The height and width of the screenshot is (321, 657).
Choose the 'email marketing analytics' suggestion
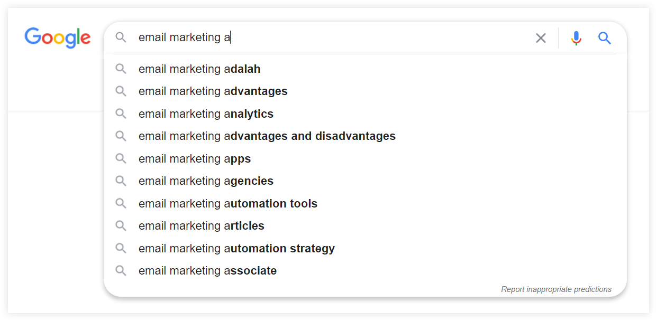(x=365, y=114)
